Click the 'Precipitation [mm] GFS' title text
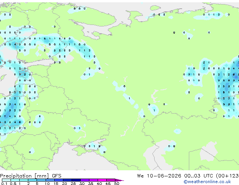This screenshot has height=185, width=239. [31, 176]
